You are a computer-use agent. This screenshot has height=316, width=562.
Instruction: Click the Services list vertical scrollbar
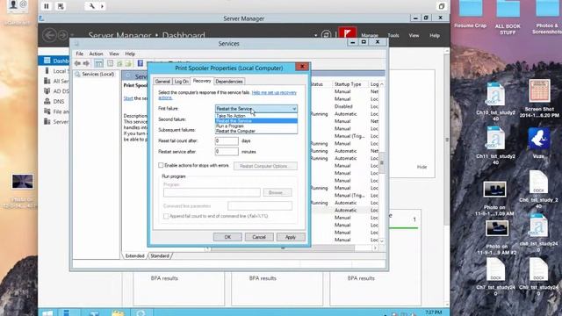point(382,162)
